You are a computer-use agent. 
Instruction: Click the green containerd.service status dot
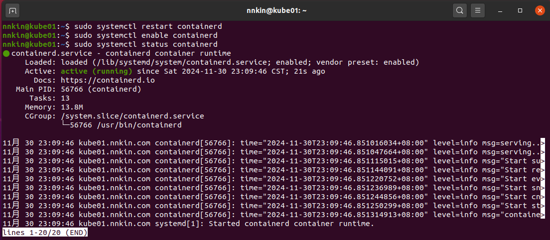click(x=6, y=53)
